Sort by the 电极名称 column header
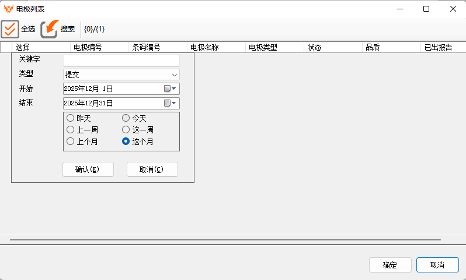Screen dimensions: 466x280 click(x=216, y=47)
